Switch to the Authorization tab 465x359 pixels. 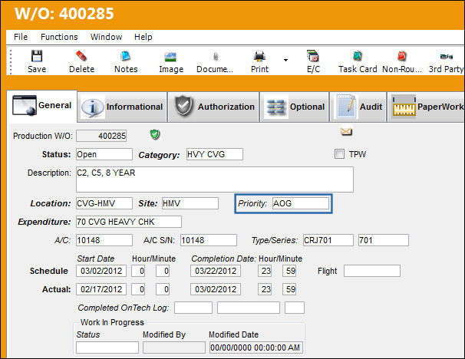click(x=214, y=107)
